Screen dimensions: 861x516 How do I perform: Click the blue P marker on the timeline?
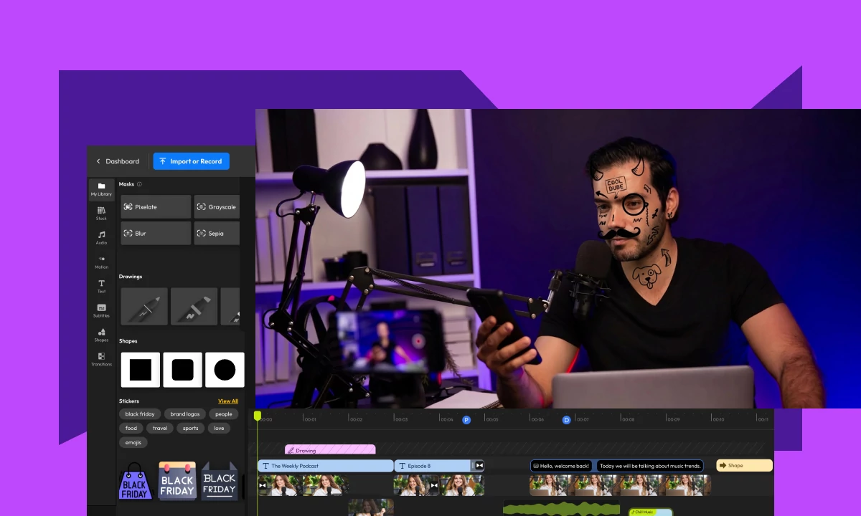466,419
